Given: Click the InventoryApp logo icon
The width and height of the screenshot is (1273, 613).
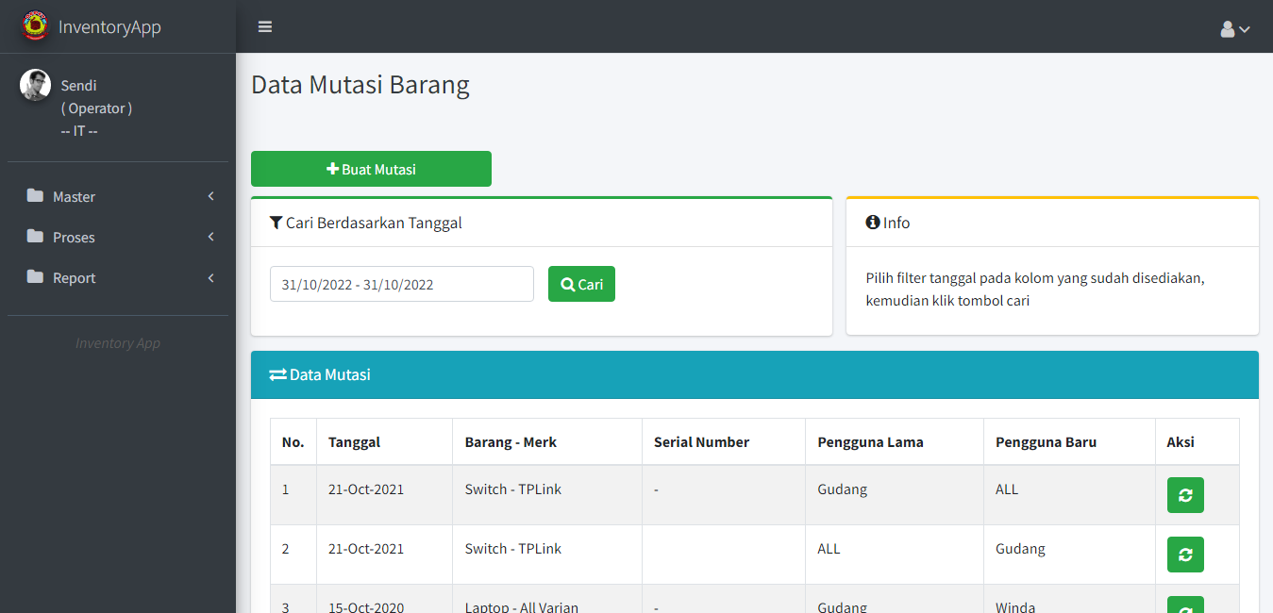Looking at the screenshot, I should [x=35, y=26].
